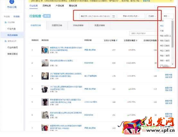Click the 277 orders value in rank 1 row
The image size is (178, 137).
[x=114, y=50]
